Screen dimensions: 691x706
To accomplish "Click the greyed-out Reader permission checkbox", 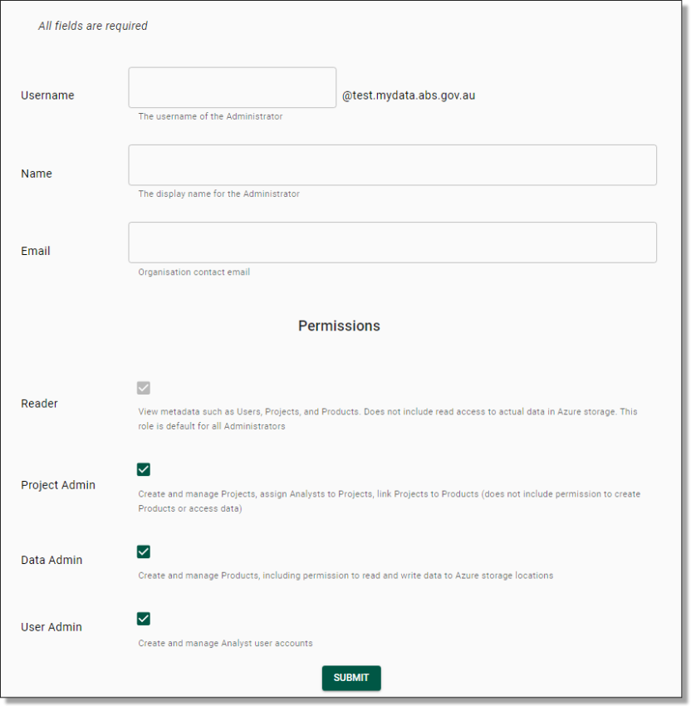I will 143,388.
